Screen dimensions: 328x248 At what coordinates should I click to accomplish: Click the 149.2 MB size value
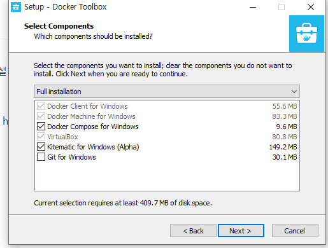pyautogui.click(x=283, y=147)
